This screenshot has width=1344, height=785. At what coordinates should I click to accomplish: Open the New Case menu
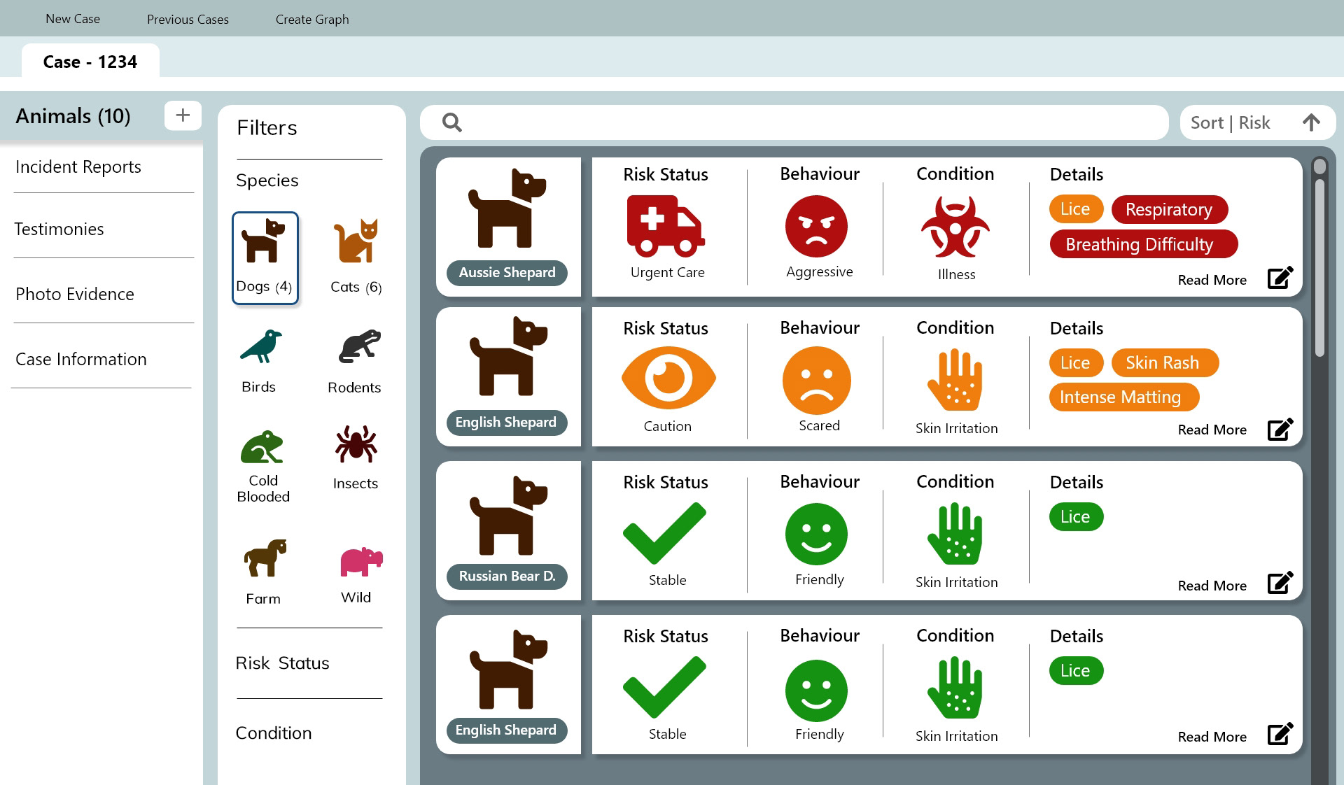tap(73, 19)
